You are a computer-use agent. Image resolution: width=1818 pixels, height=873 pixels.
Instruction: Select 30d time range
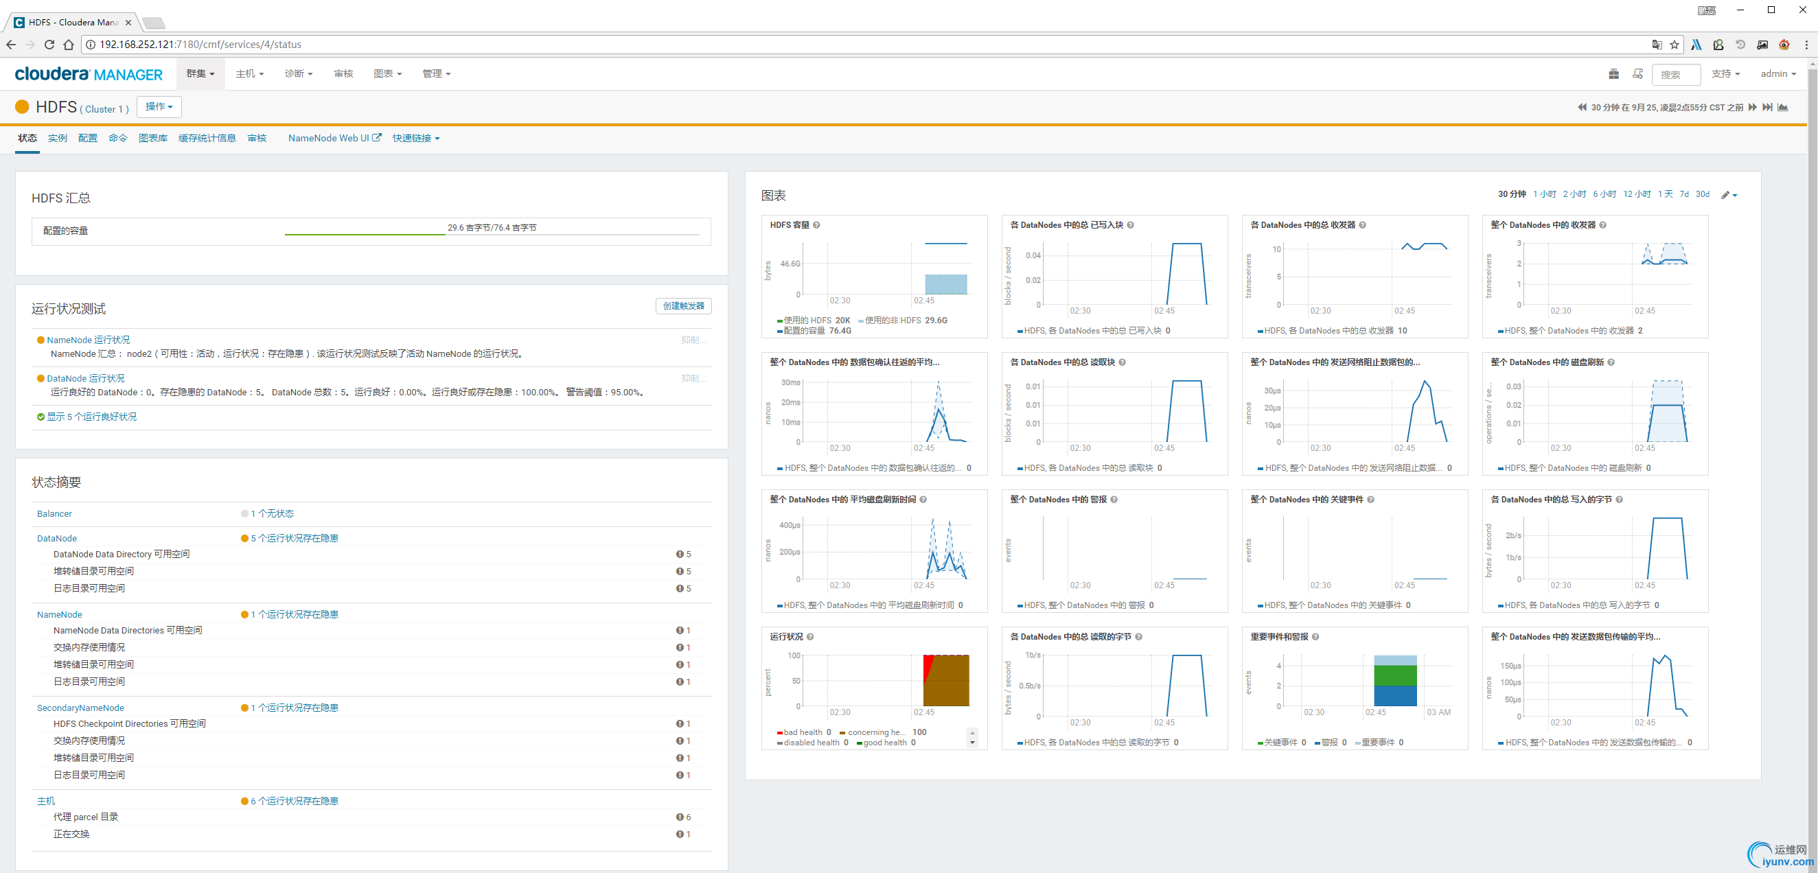coord(1702,195)
